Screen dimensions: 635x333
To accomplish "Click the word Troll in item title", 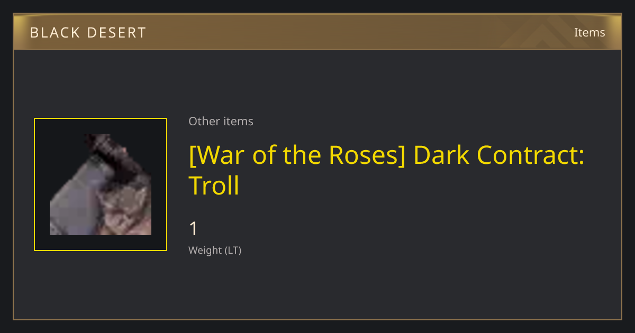I will tap(214, 186).
